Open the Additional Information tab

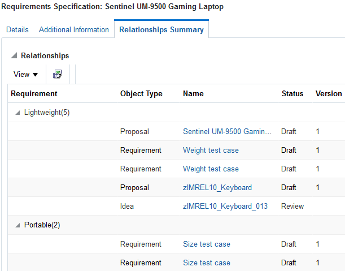tap(74, 29)
